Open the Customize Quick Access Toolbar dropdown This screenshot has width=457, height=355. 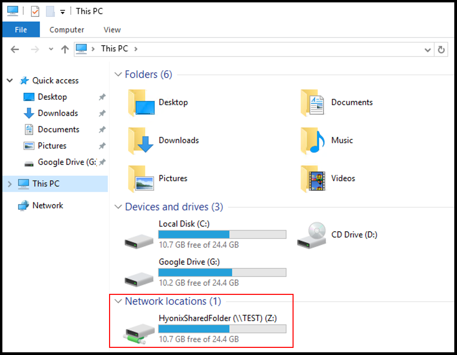[63, 12]
